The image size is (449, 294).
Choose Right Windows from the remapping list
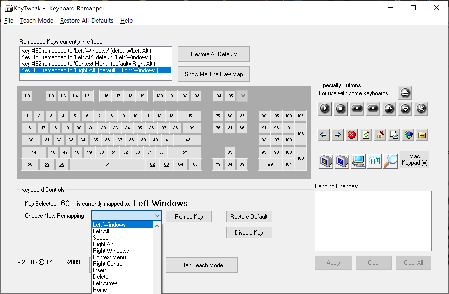(x=122, y=251)
